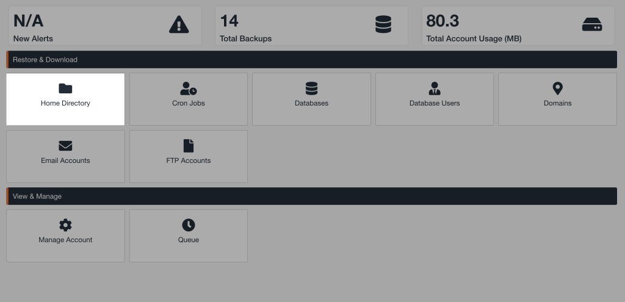Click the Manage Account text label
This screenshot has height=302, width=625.
click(x=65, y=240)
